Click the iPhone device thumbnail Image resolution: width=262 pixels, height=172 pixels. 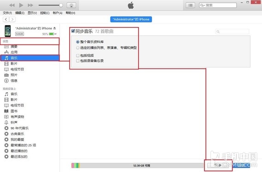coord(8,31)
